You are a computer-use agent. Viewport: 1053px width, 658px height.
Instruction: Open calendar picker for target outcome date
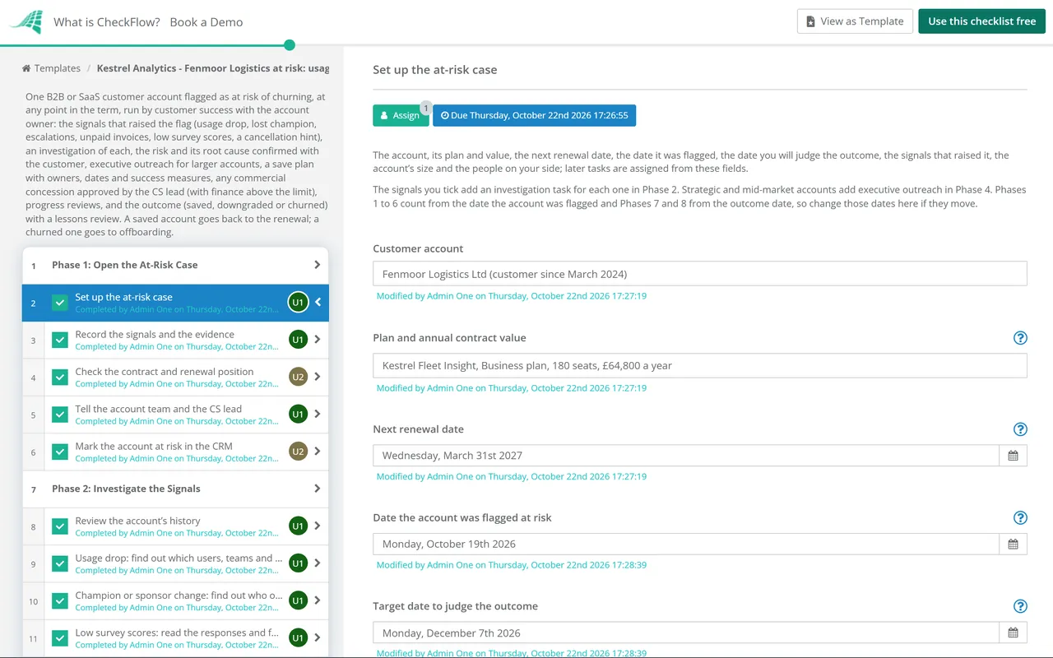[x=1013, y=633]
